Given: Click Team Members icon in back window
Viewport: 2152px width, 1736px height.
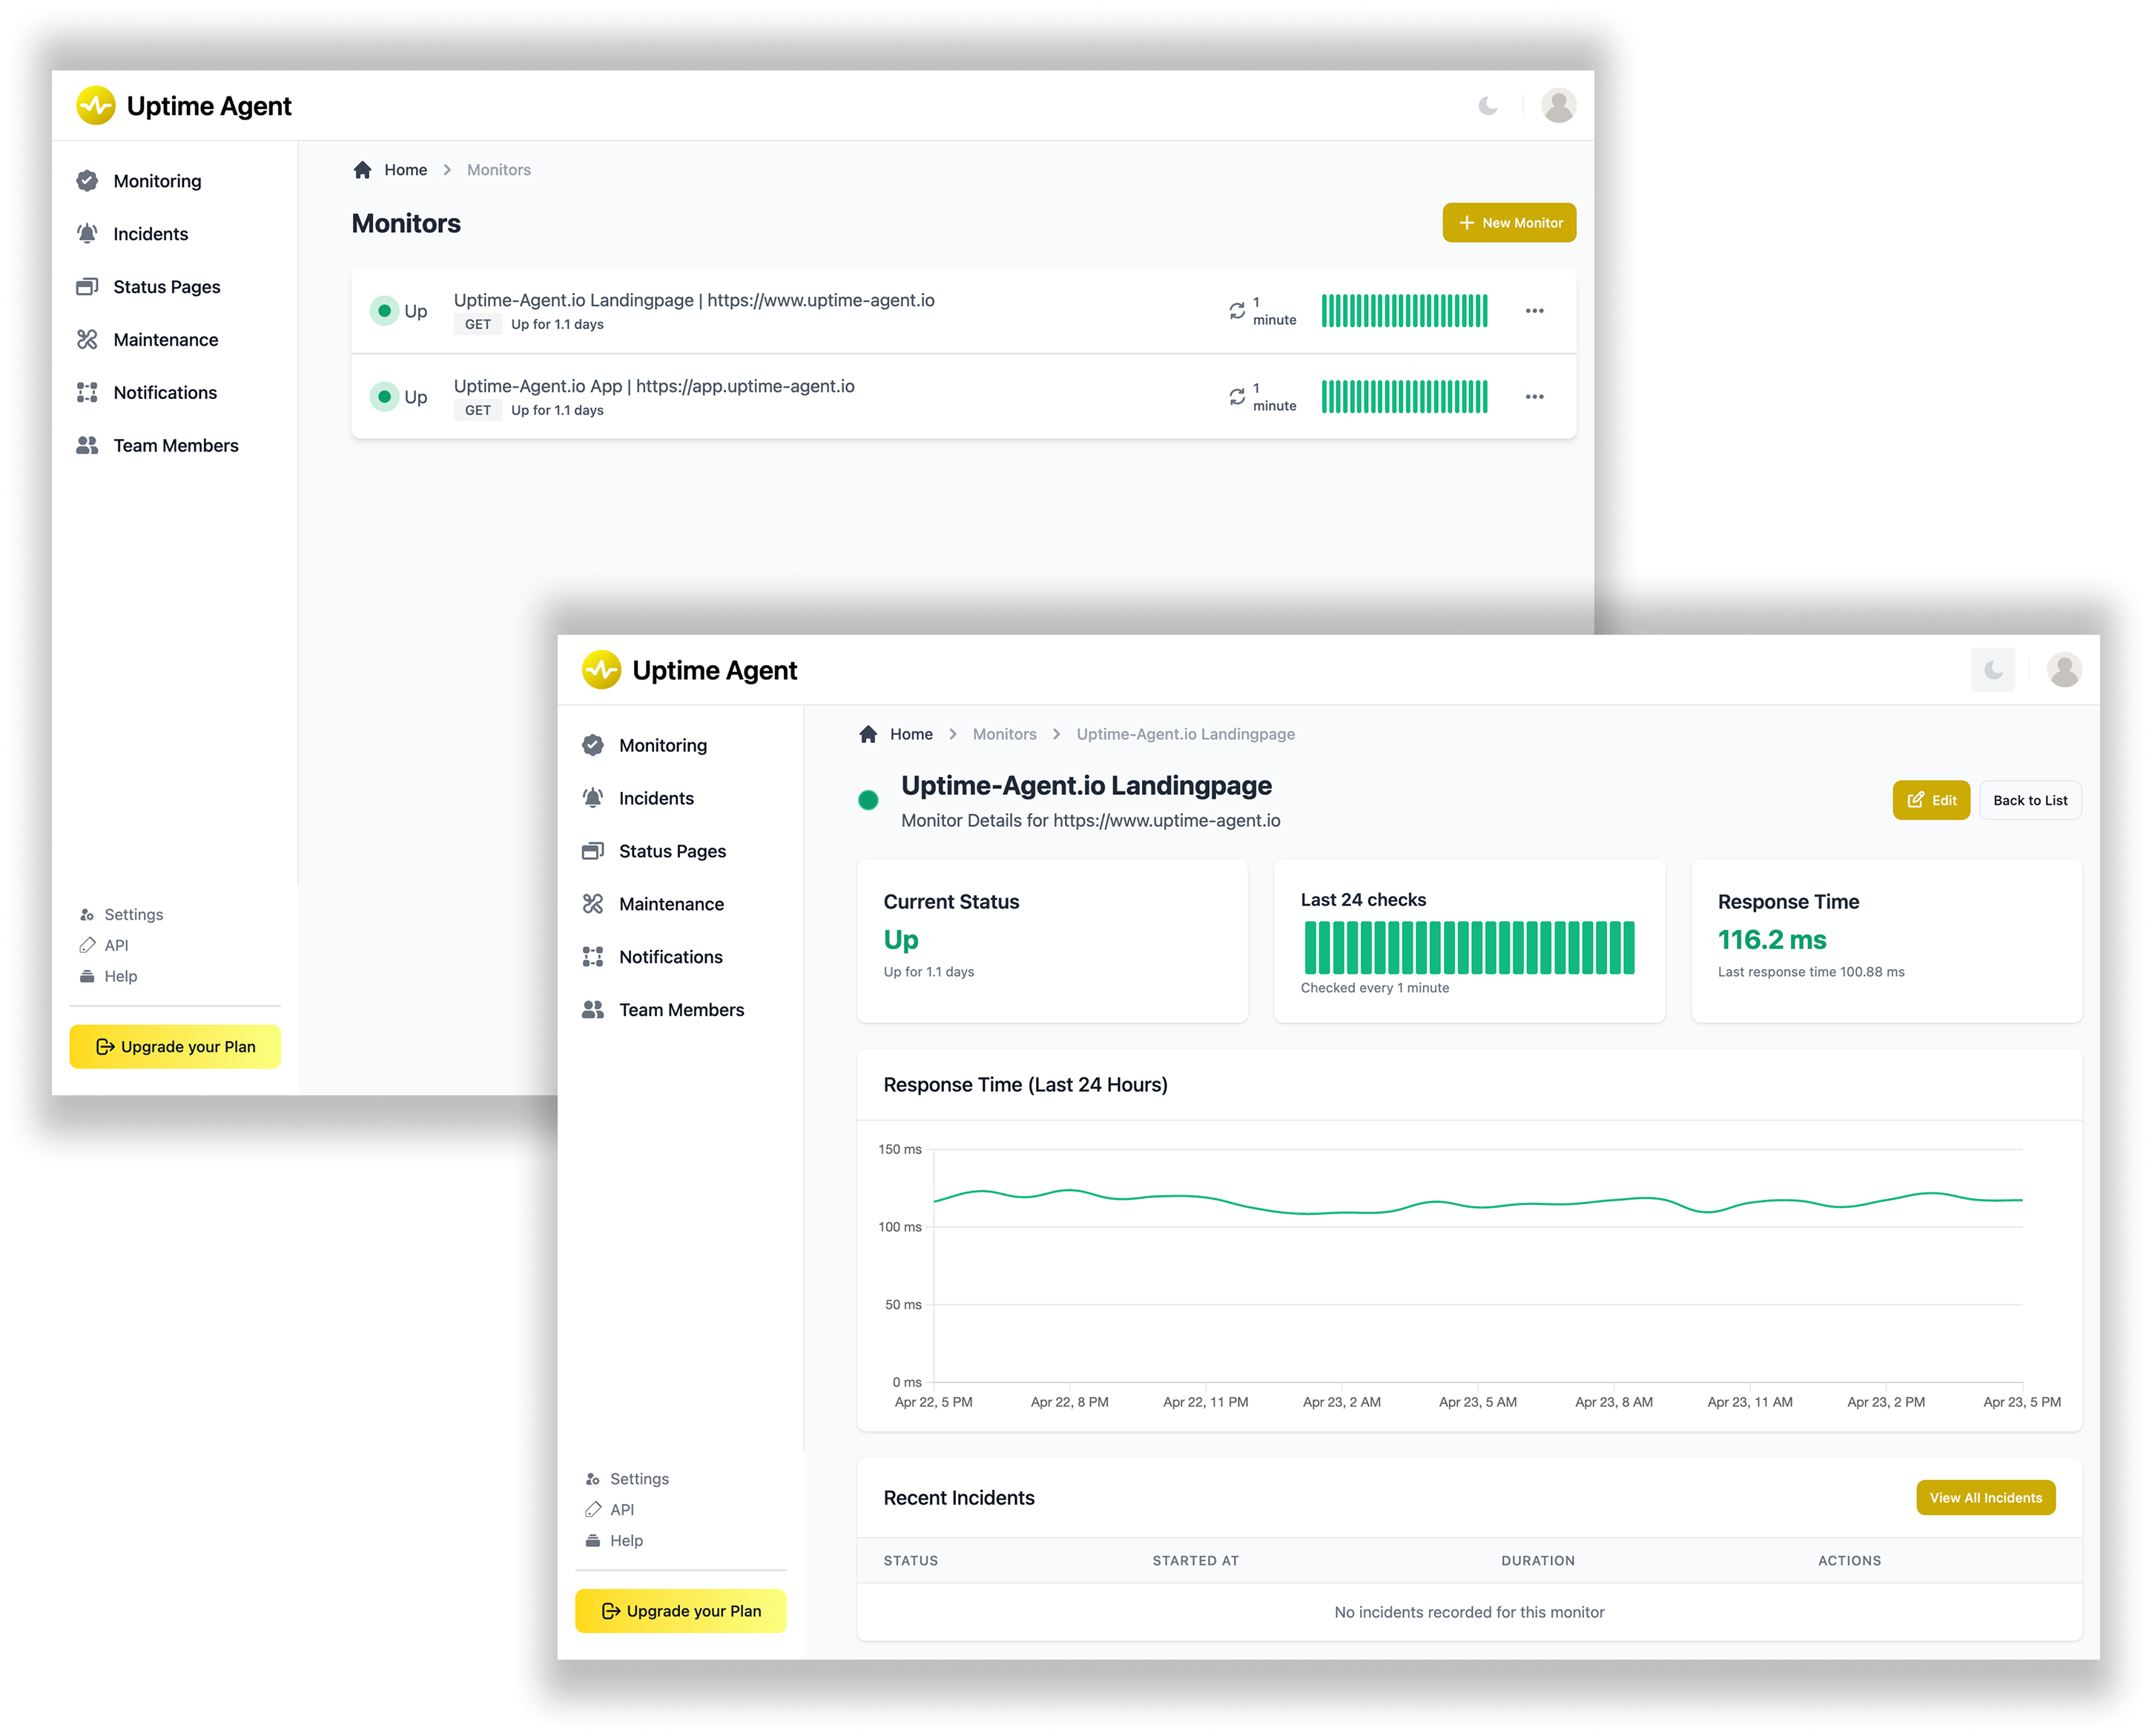Looking at the screenshot, I should click(87, 446).
